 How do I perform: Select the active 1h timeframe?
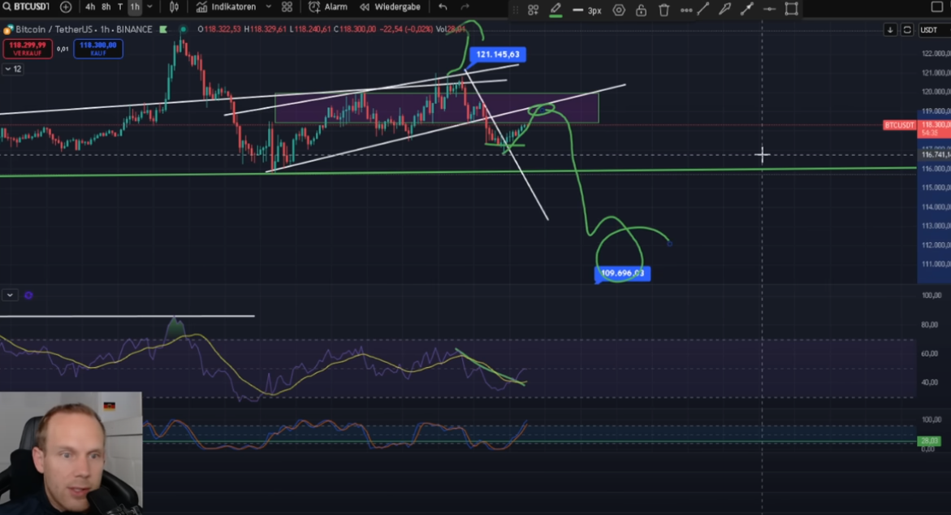coord(135,7)
